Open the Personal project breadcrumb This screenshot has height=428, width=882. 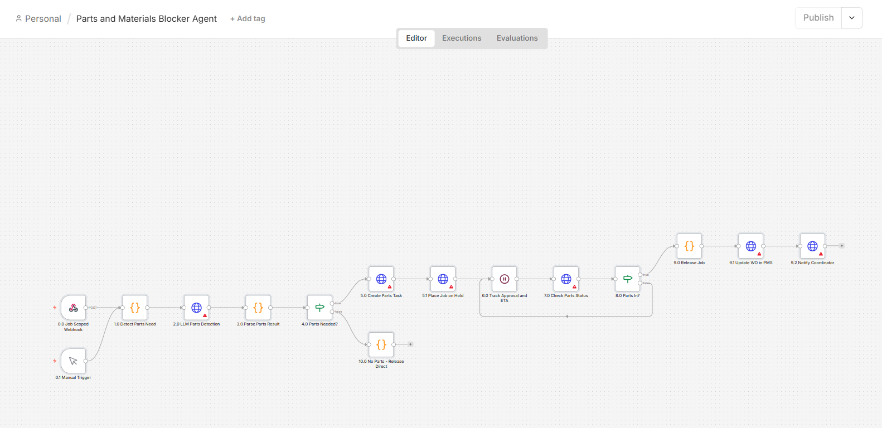click(38, 19)
